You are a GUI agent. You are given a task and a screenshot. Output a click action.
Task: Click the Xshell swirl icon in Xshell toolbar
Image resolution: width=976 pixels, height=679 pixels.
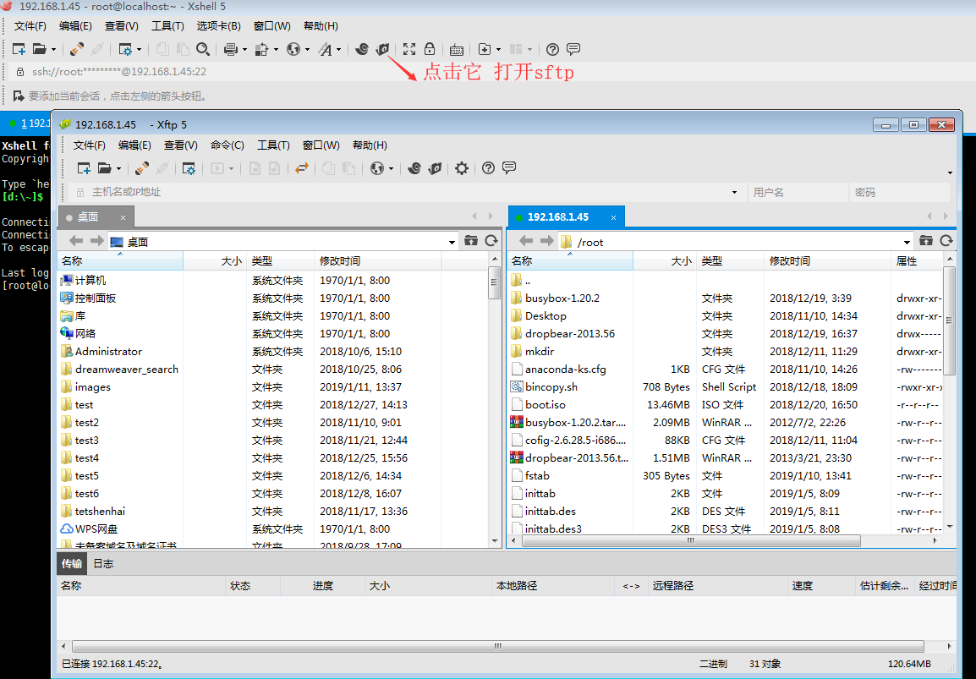[x=362, y=49]
